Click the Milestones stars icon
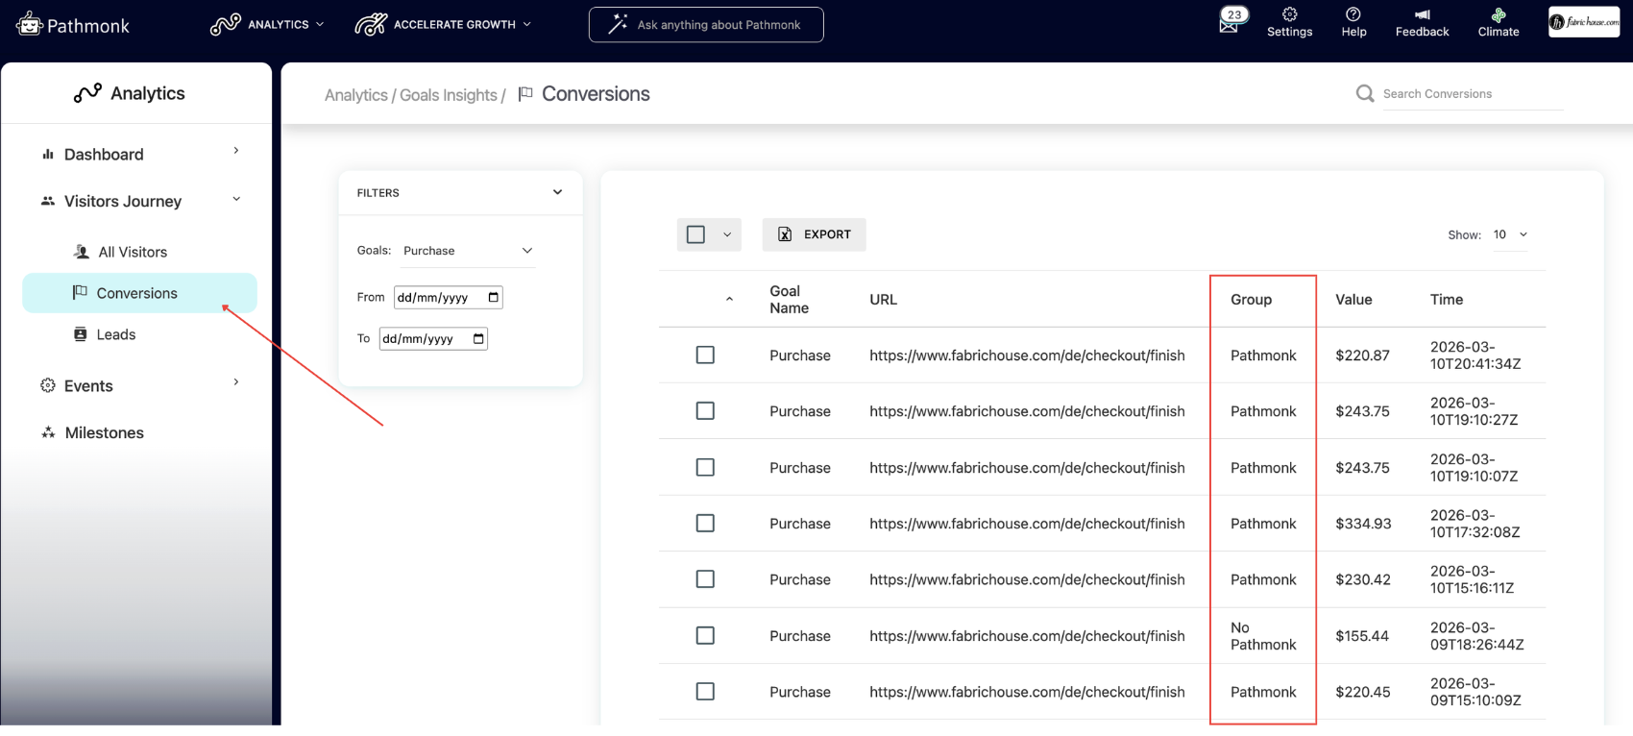1633x736 pixels. pyautogui.click(x=48, y=432)
